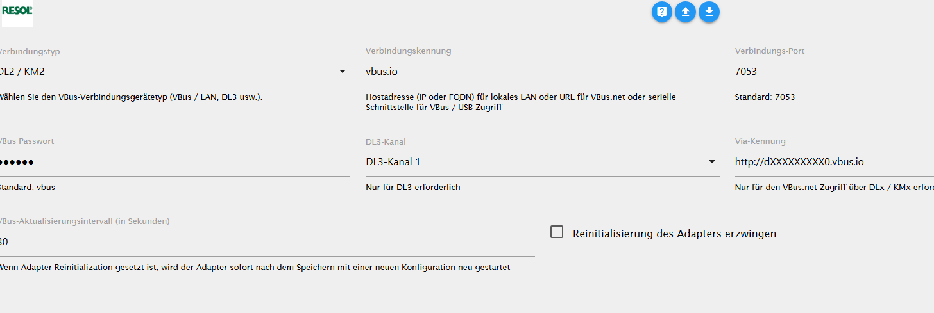Image resolution: width=934 pixels, height=313 pixels.
Task: Click the Hostadresse helper description text
Action: 521,102
